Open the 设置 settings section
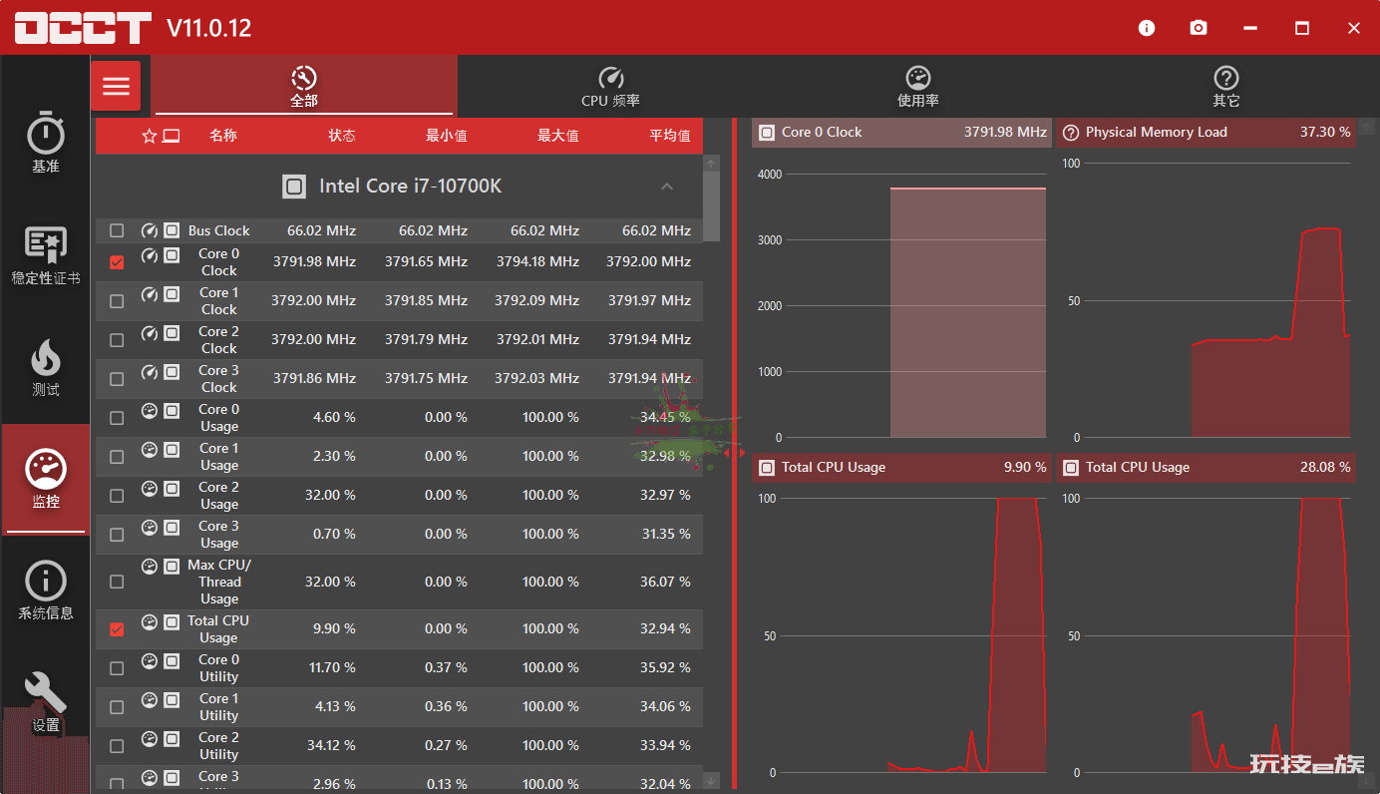Viewport: 1380px width, 794px height. (x=45, y=702)
